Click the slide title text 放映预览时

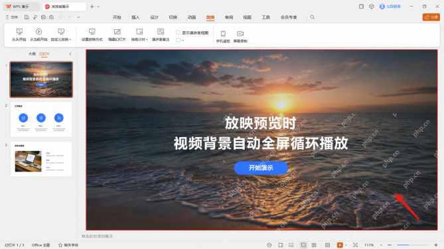pos(261,123)
